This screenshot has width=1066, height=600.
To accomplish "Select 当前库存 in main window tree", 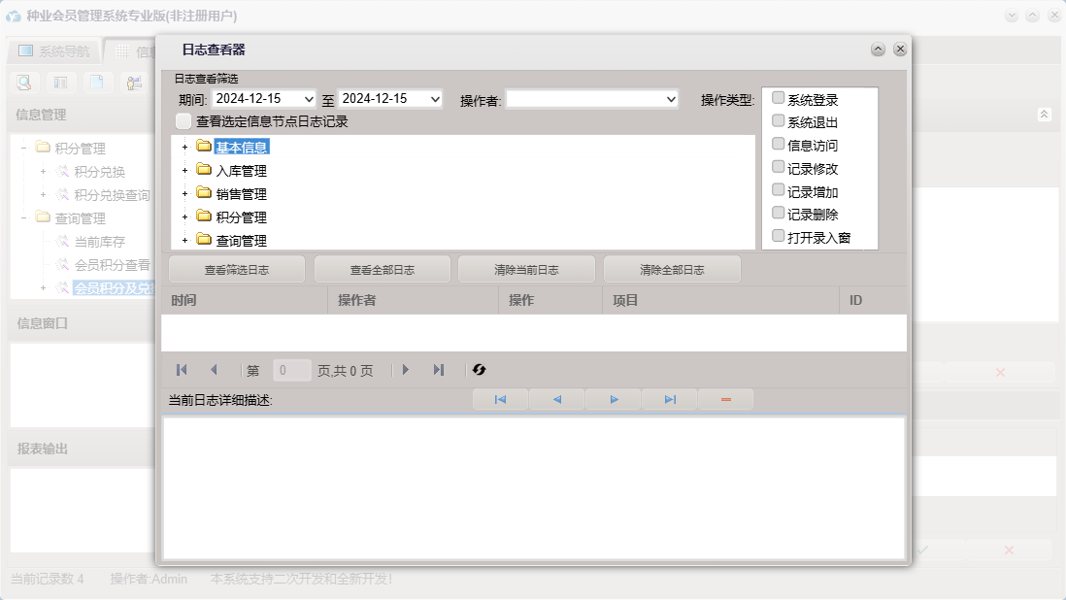I will [100, 242].
